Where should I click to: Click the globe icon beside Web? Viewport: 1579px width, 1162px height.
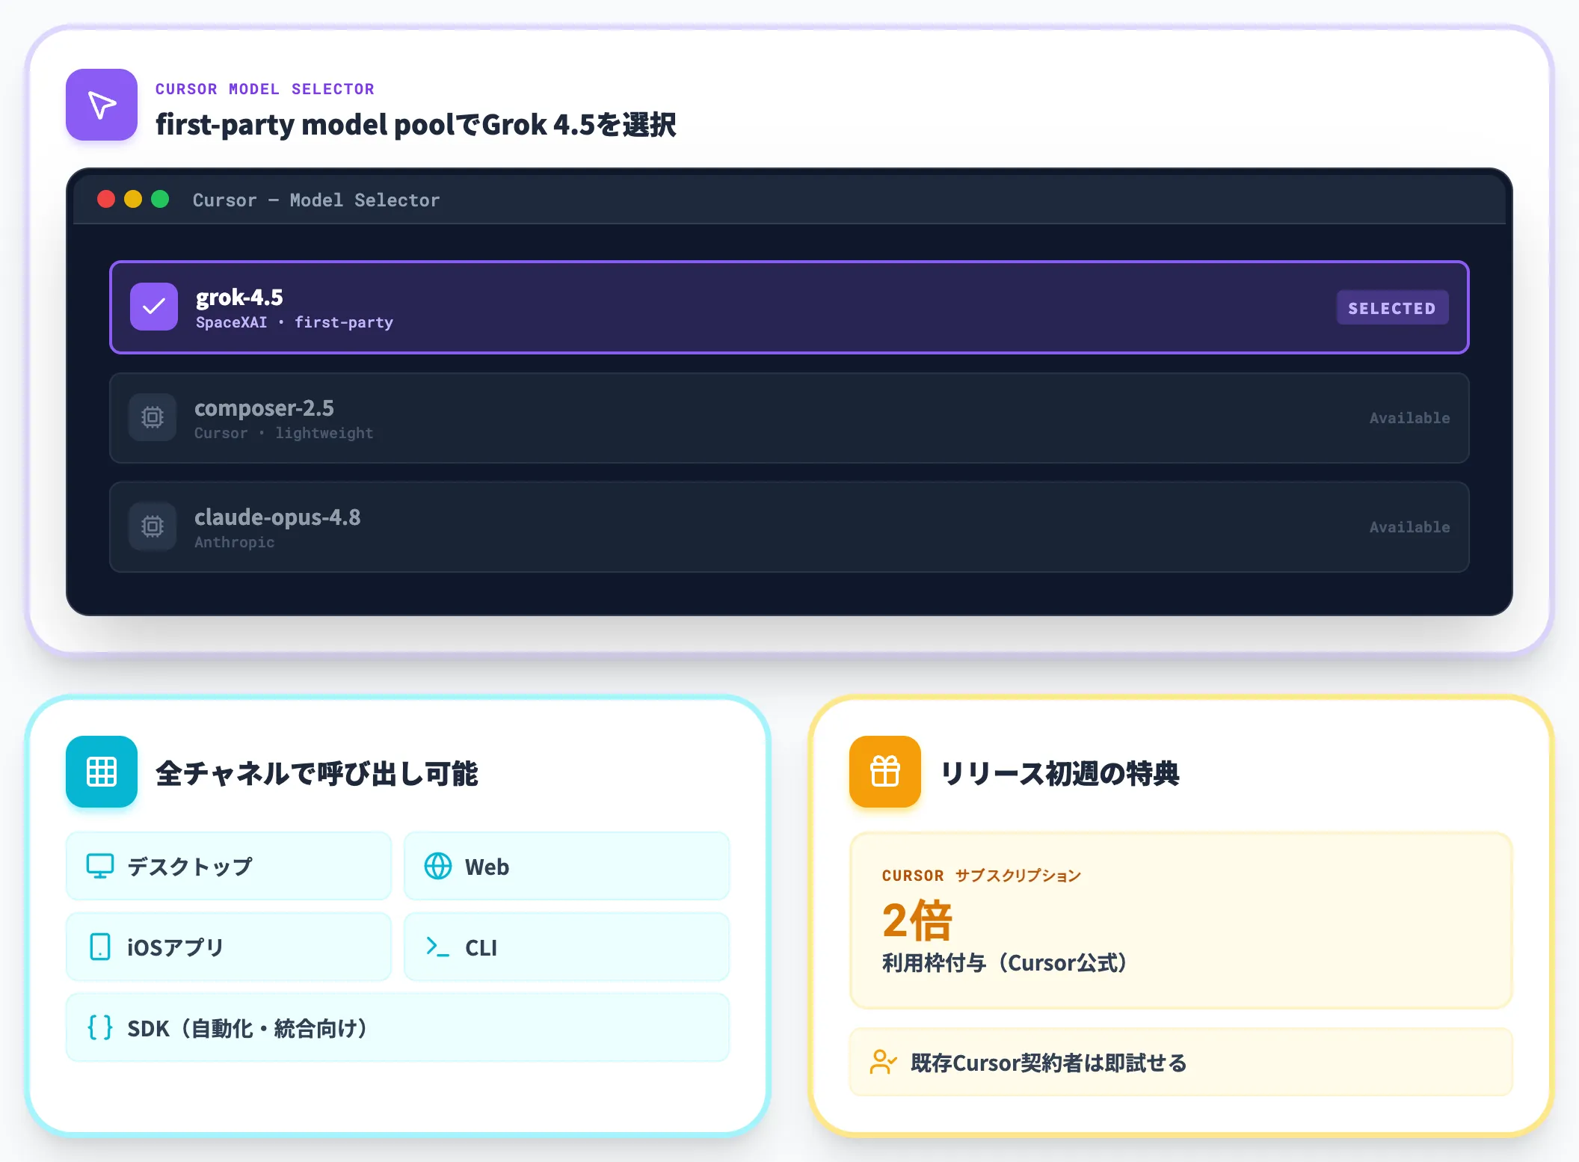[x=438, y=866]
